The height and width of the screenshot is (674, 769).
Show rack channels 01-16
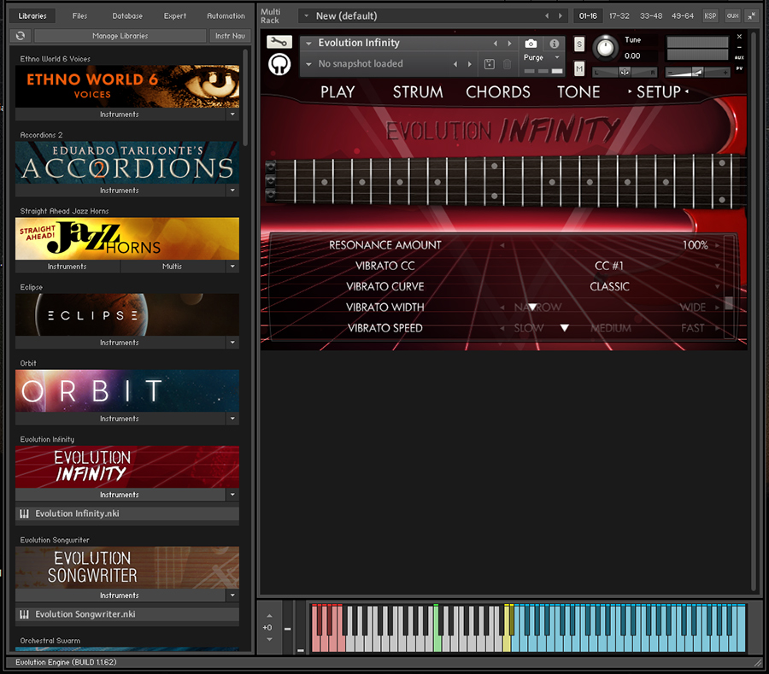[x=588, y=15]
